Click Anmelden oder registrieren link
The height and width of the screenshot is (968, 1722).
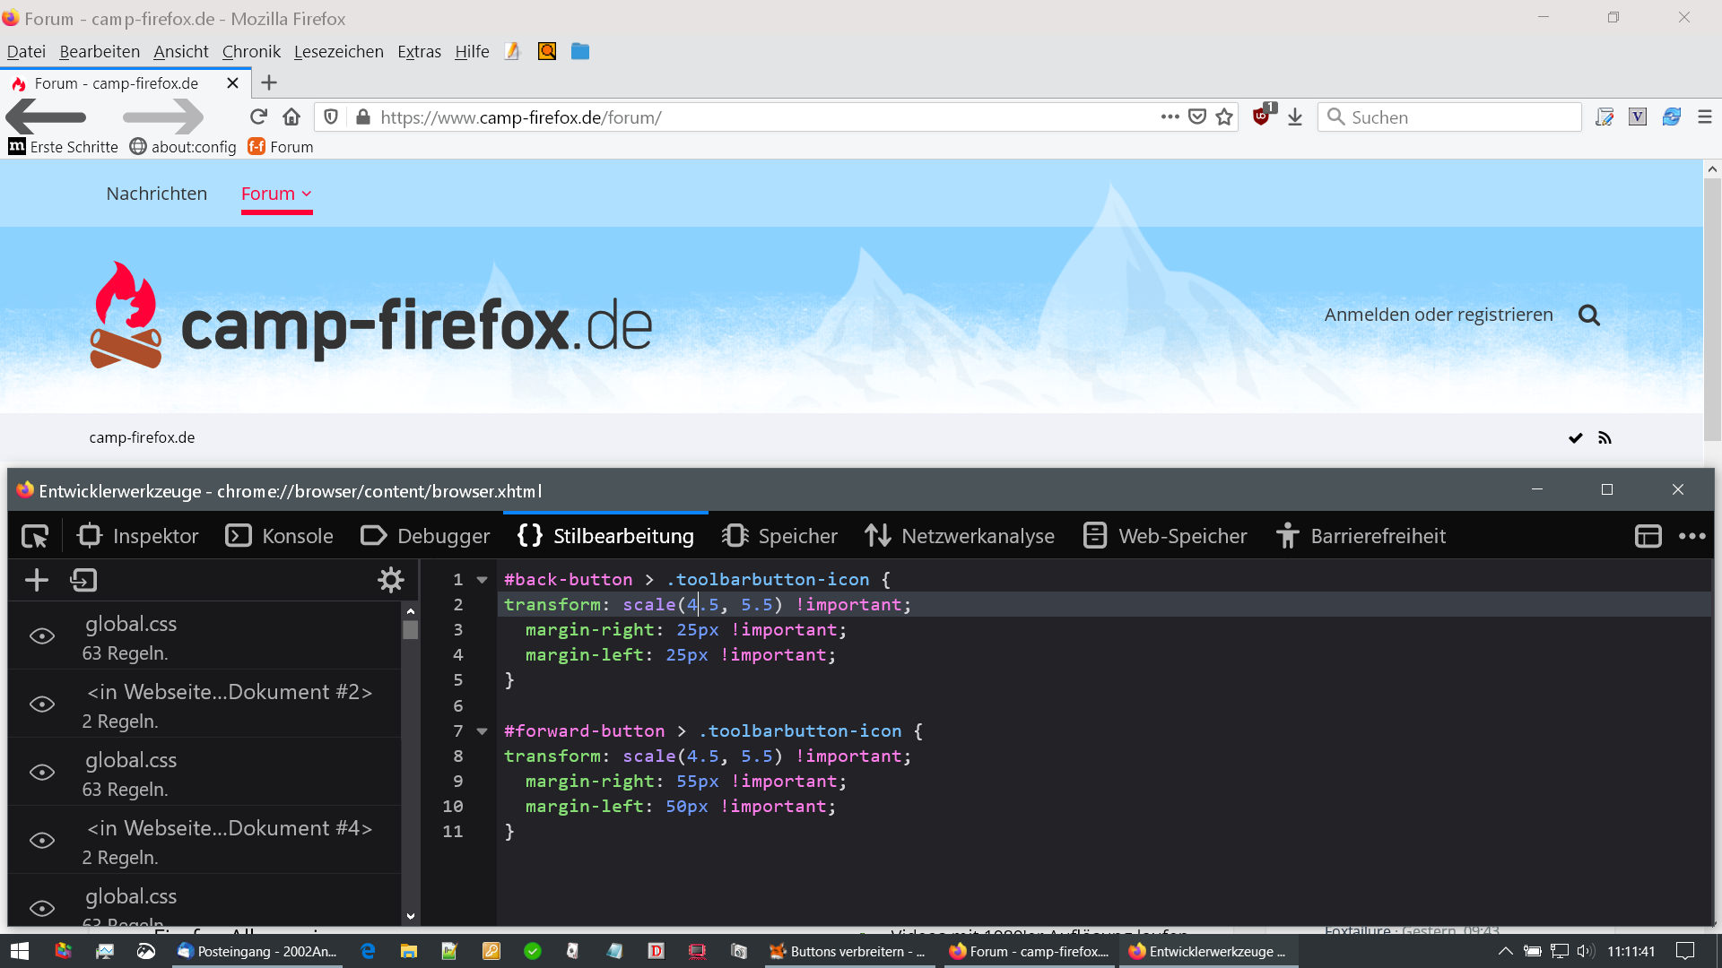[1438, 315]
